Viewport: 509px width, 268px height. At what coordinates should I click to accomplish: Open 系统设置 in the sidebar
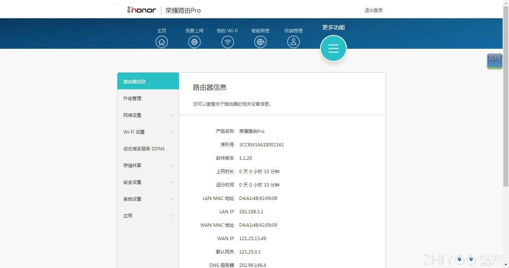click(148, 199)
